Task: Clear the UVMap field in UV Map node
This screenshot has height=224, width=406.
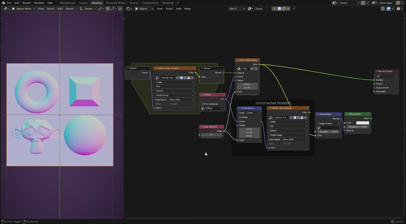Action: [x=222, y=108]
